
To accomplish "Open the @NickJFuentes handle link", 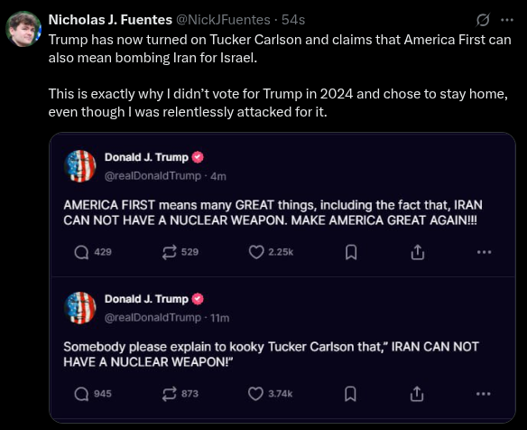I will [x=223, y=20].
